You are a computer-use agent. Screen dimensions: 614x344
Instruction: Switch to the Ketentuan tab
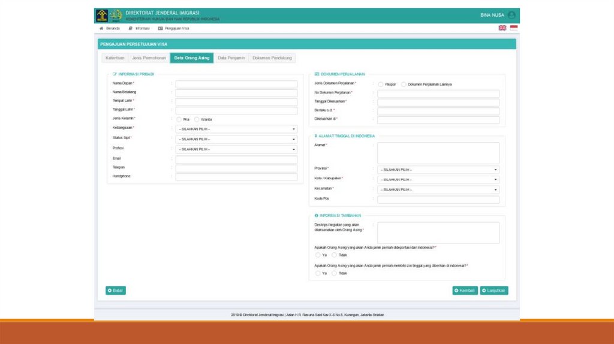[115, 58]
